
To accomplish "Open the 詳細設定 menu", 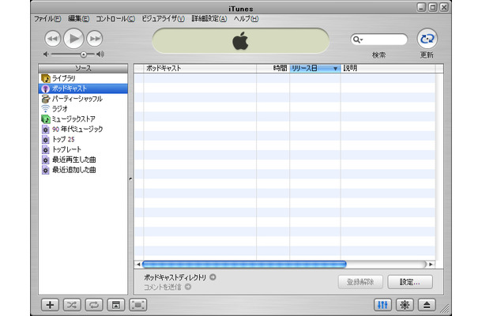I will [209, 19].
